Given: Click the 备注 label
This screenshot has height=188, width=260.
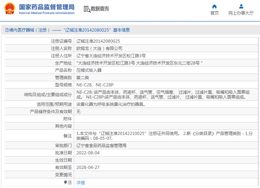Looking at the screenshot, I should (x=68, y=136).
